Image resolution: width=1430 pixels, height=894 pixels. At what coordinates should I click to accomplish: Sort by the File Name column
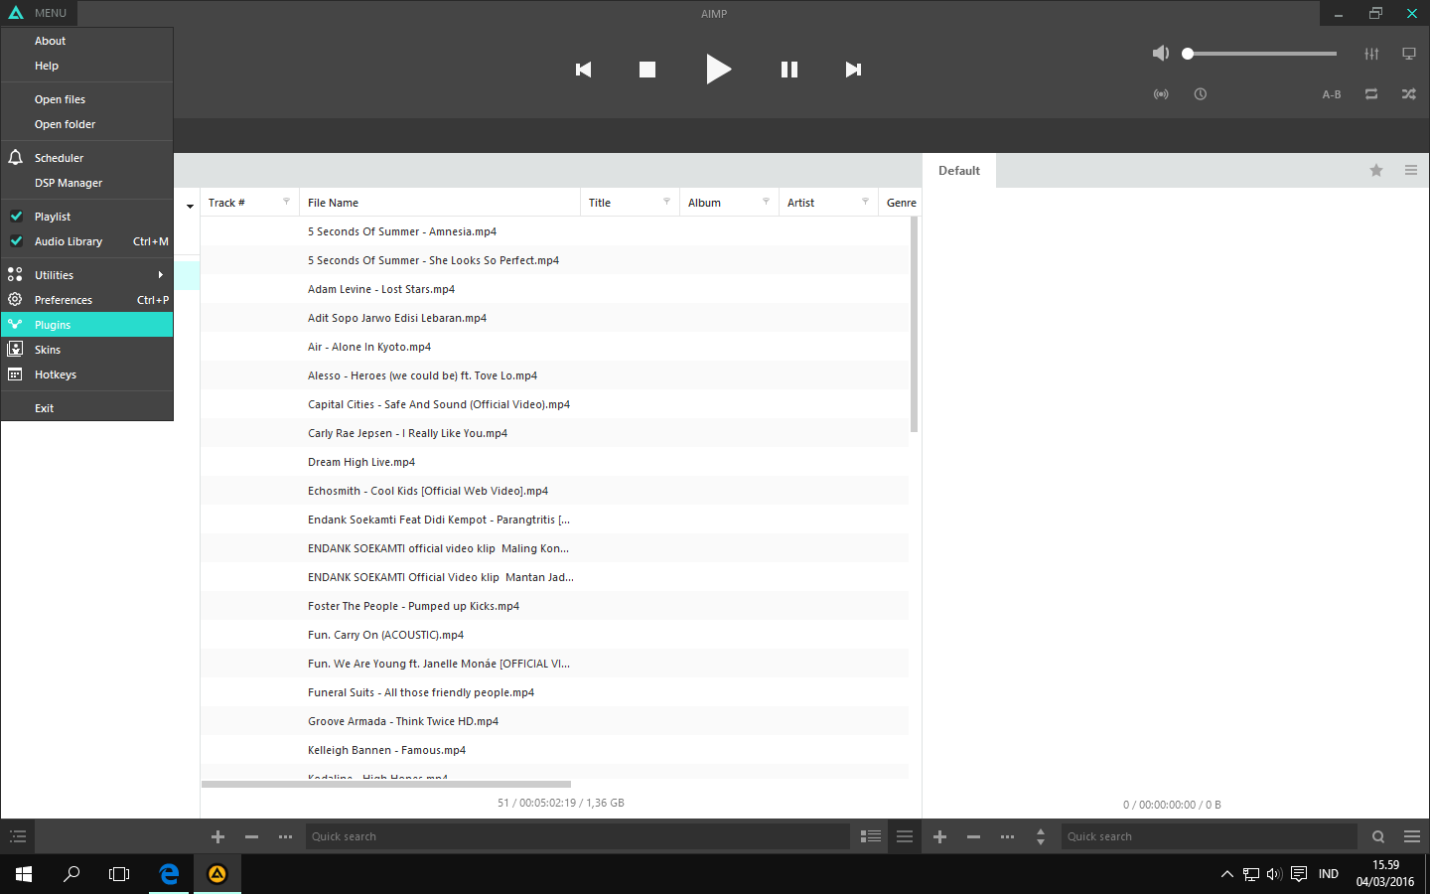tap(440, 203)
